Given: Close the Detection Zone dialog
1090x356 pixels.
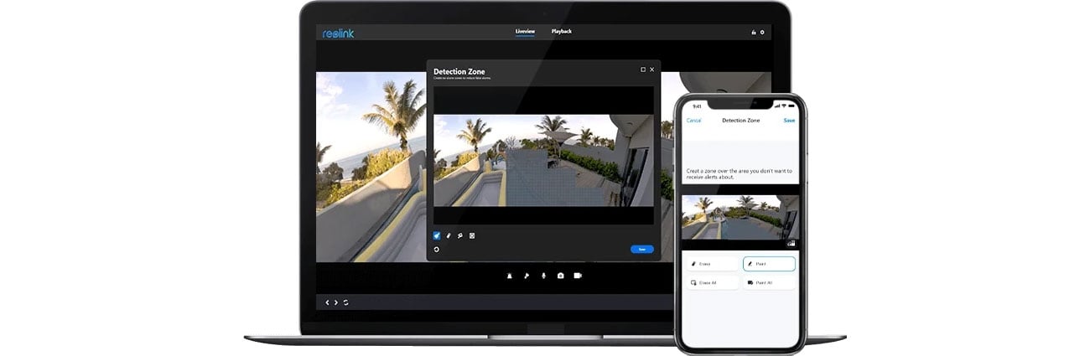Looking at the screenshot, I should pos(652,70).
